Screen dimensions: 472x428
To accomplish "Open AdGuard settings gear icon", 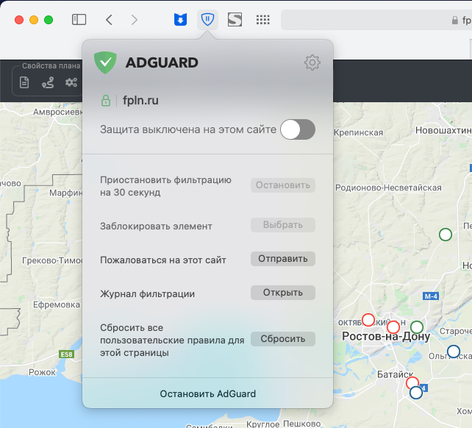I will point(312,63).
